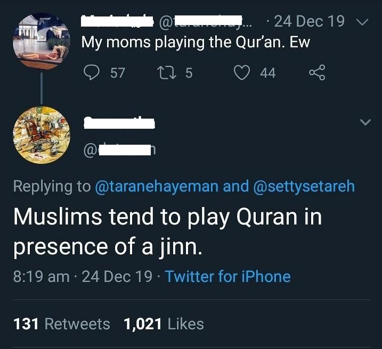382x349 pixels.
Task: View the list of 131 Retweets
Action: [x=61, y=323]
